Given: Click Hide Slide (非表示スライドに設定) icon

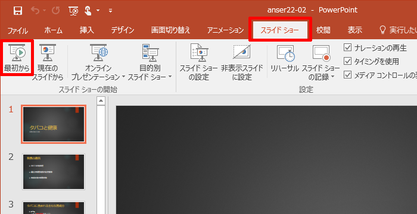Looking at the screenshot, I should click(x=242, y=52).
